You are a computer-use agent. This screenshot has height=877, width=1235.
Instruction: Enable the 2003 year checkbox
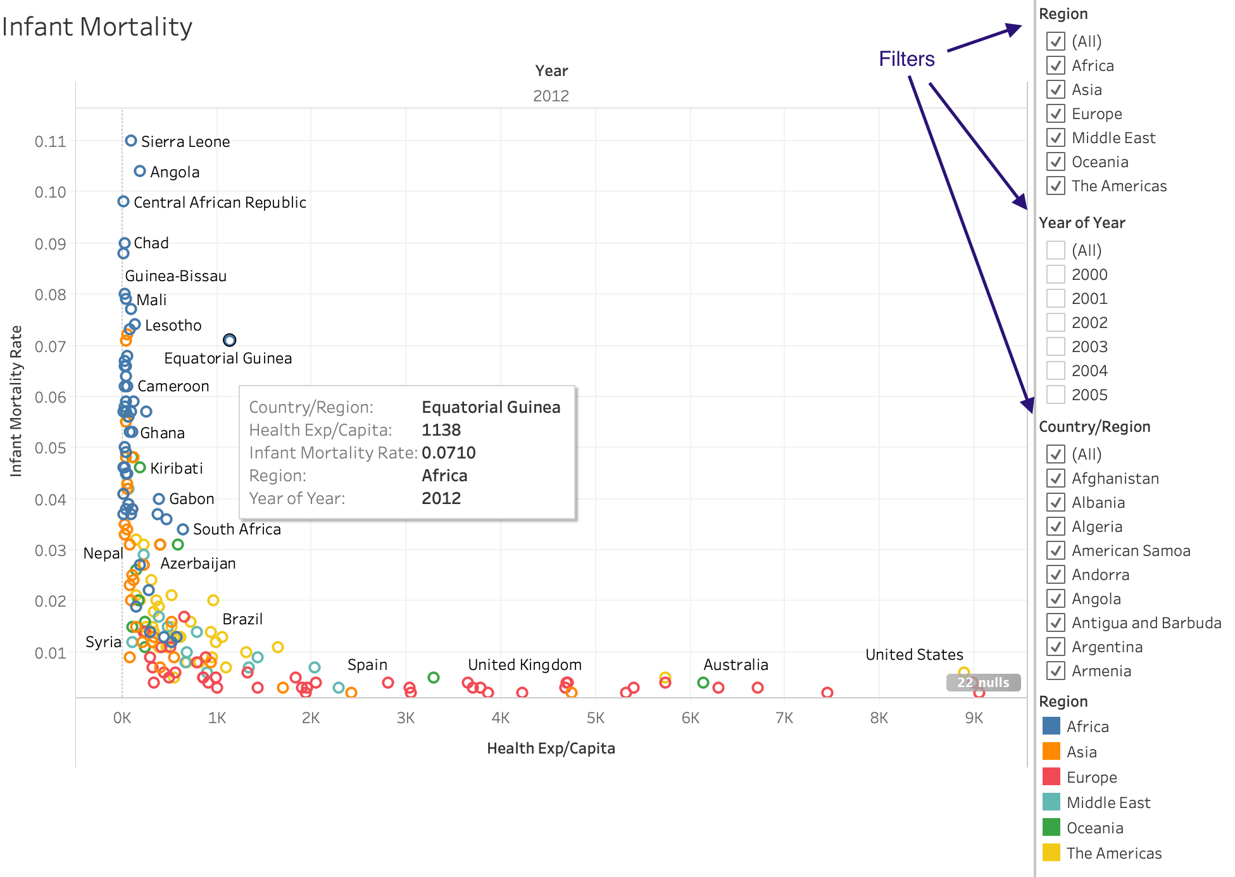point(1055,346)
